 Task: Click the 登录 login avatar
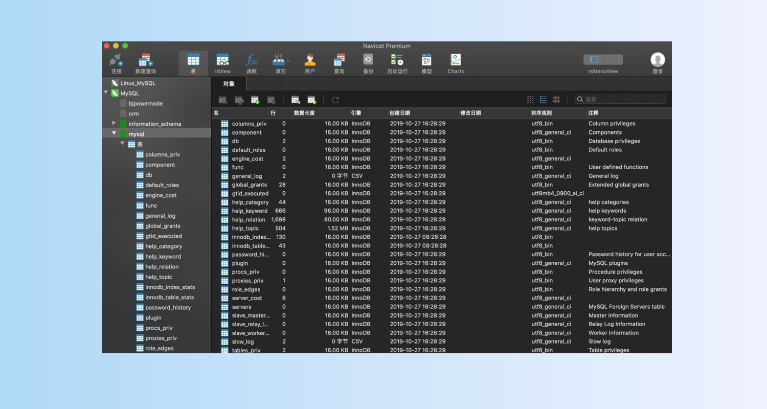click(x=658, y=60)
